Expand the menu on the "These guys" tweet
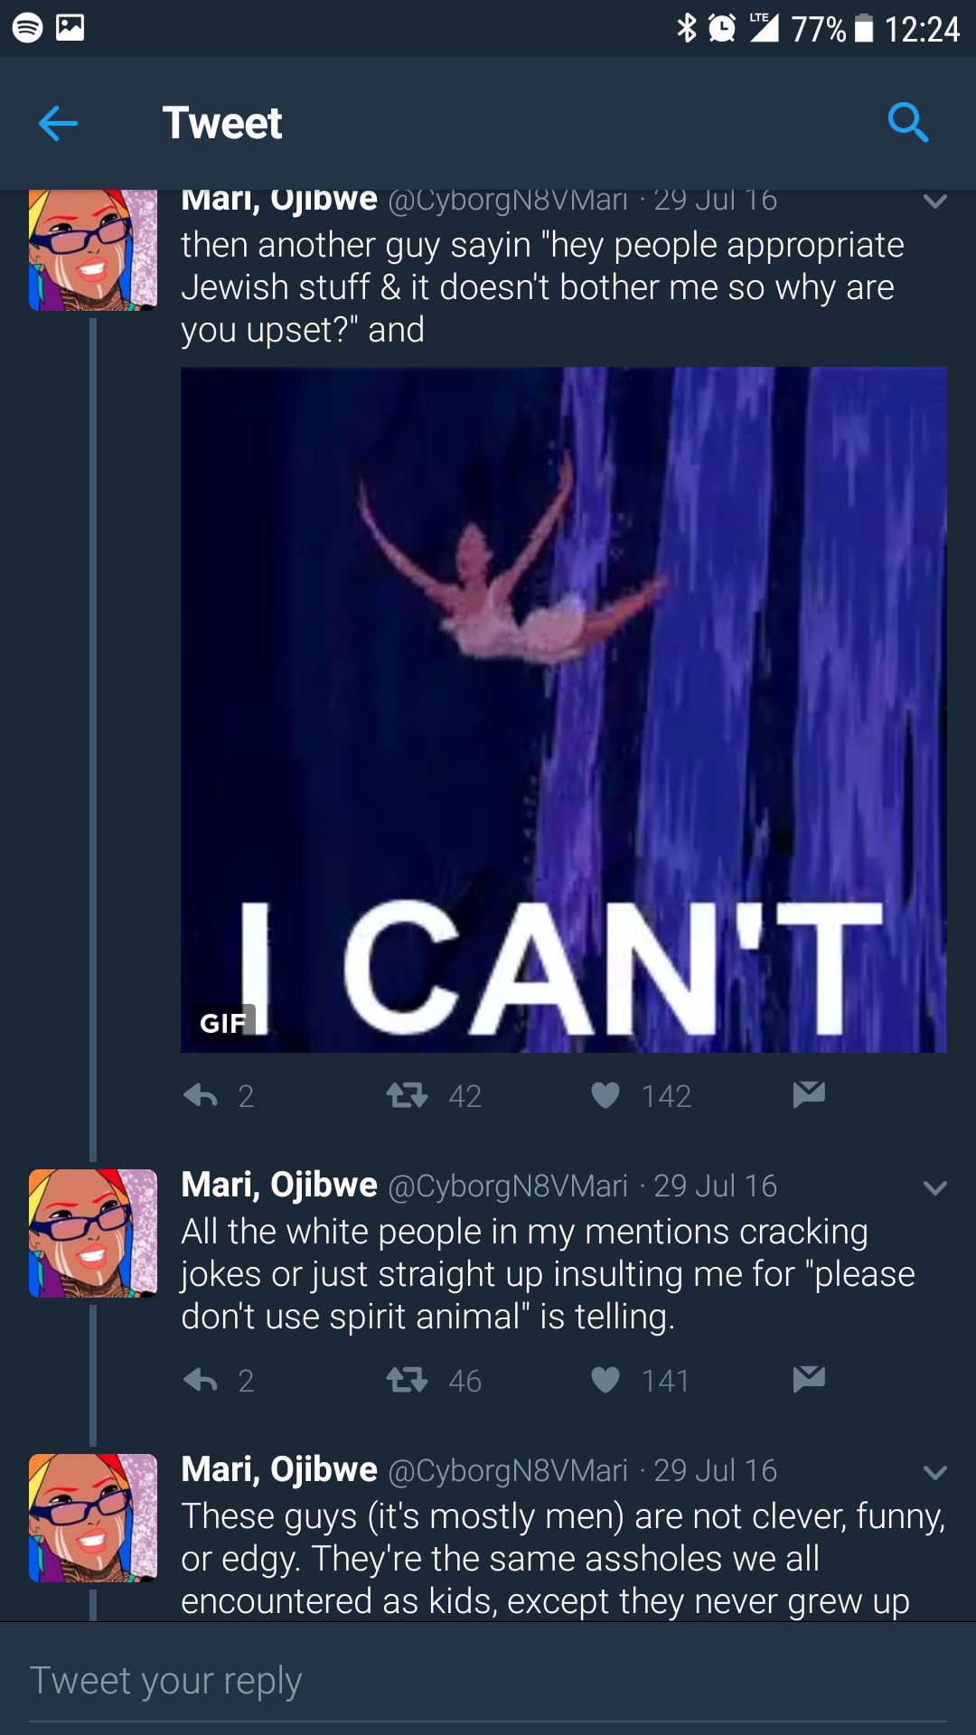The height and width of the screenshot is (1735, 976). (x=935, y=1472)
